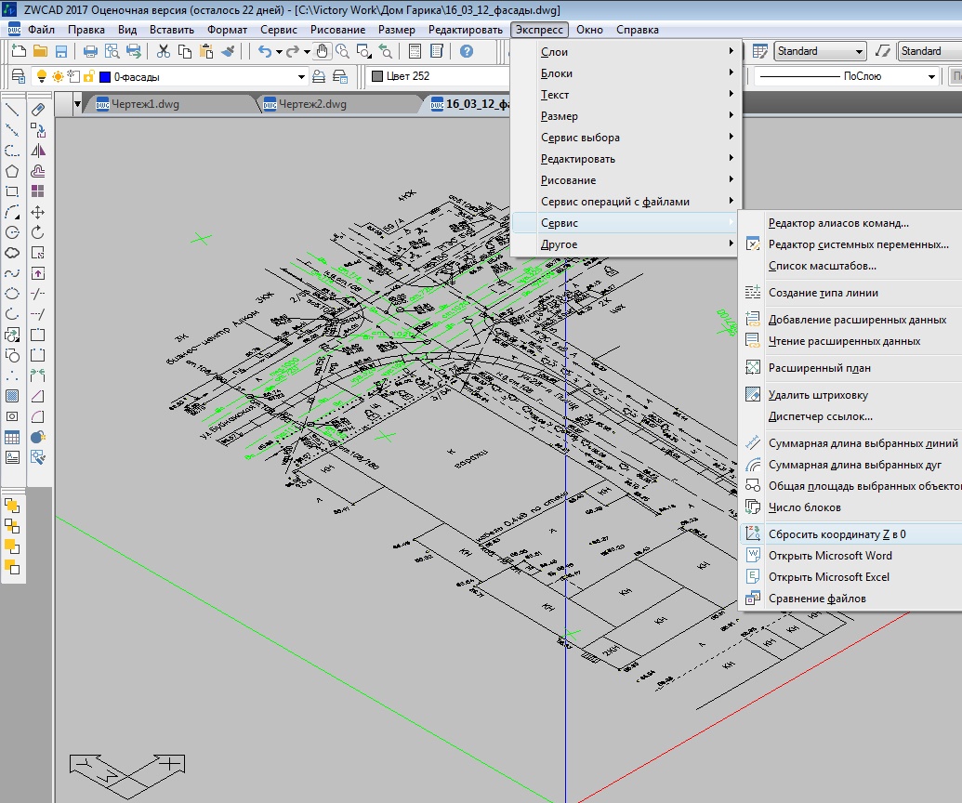Click the Eraser tool icon
The width and height of the screenshot is (962, 803).
[38, 110]
